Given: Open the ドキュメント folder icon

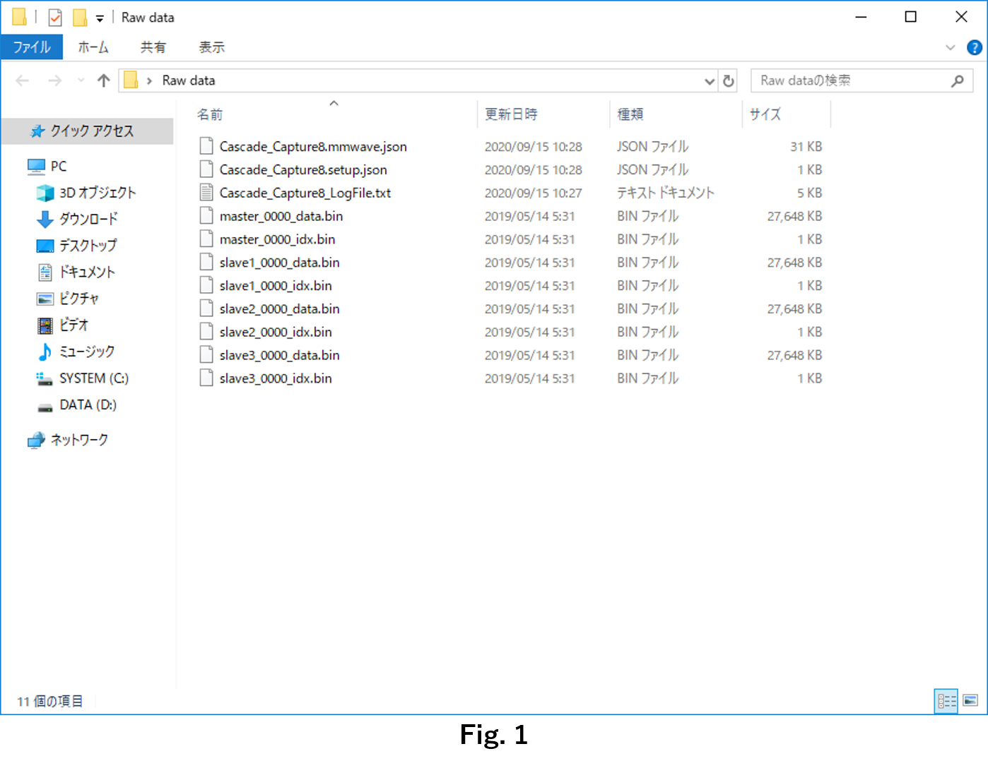Looking at the screenshot, I should (x=45, y=272).
